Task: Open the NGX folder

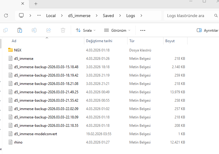Action: pyautogui.click(x=17, y=50)
